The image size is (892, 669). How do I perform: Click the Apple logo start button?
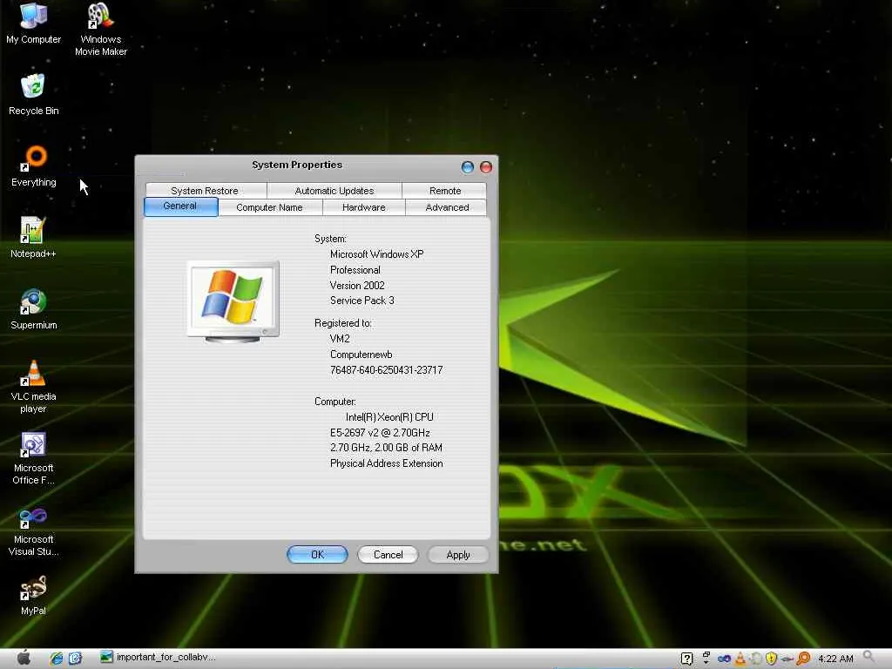pos(24,658)
